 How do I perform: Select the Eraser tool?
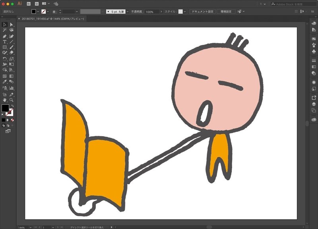[x=12, y=53]
